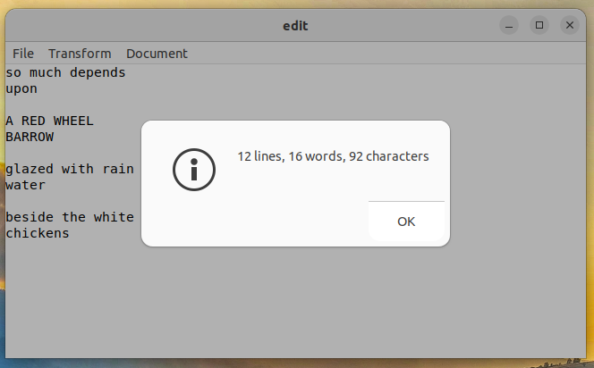Click OK to dismiss the statistics dialog
Screen dimensions: 594x368
(406, 222)
